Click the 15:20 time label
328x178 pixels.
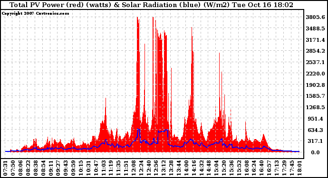(x=223, y=168)
